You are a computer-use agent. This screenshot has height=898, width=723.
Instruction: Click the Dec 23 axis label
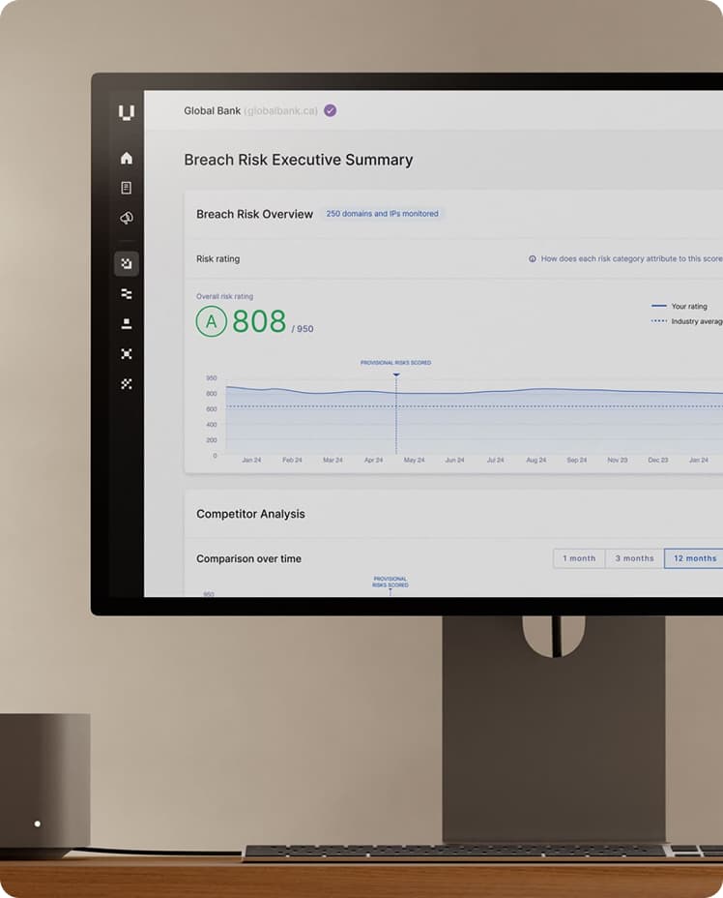[658, 460]
